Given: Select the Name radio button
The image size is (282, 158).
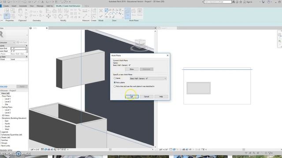Looking at the screenshot, I should pyautogui.click(x=115, y=78).
